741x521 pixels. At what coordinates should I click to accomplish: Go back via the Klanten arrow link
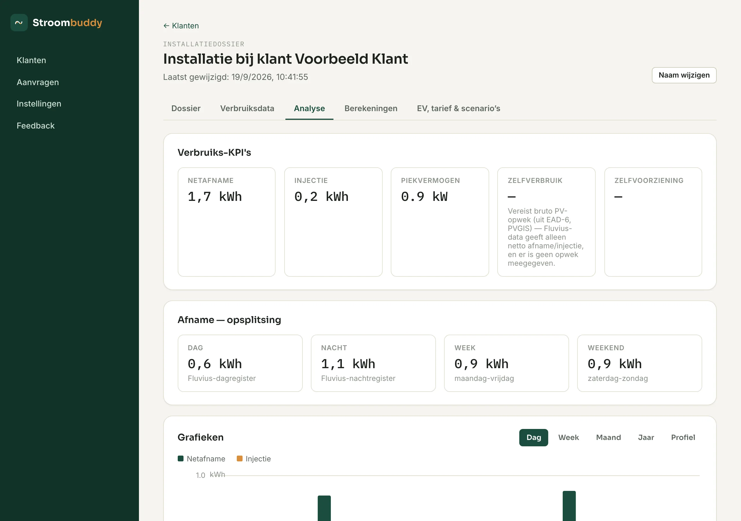coord(181,26)
